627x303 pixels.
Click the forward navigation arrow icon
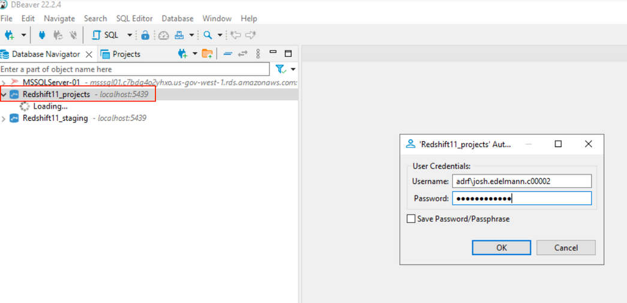251,35
